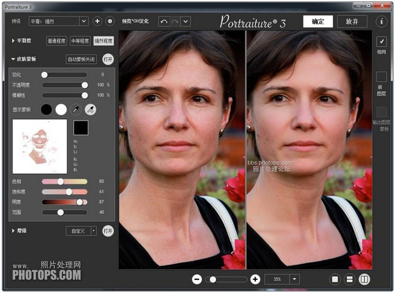
Task: Add a new preset with plus icon
Action: 97,21
